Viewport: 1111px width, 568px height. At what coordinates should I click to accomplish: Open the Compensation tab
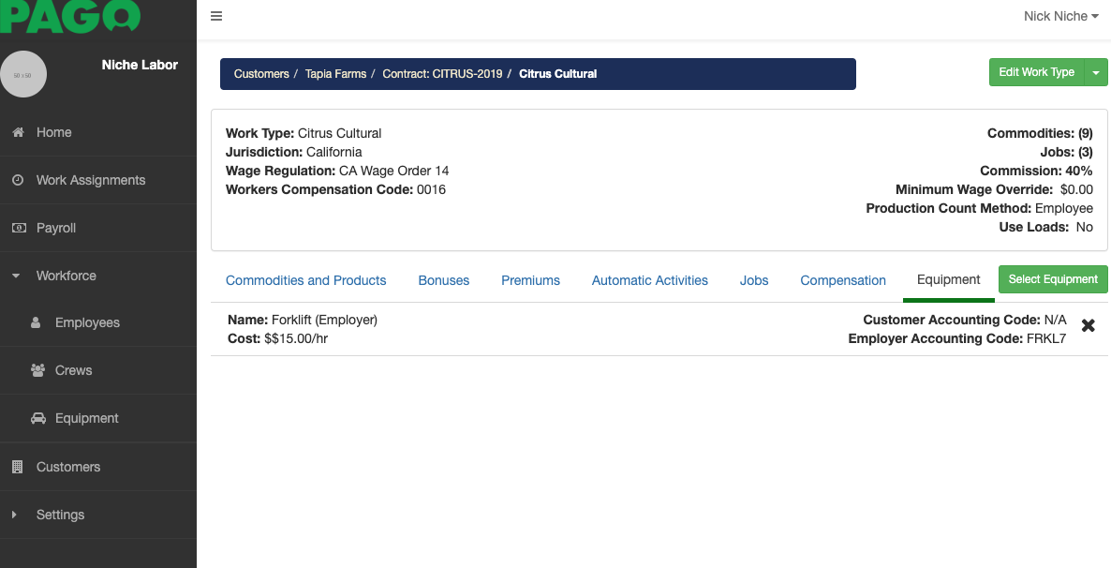(842, 280)
